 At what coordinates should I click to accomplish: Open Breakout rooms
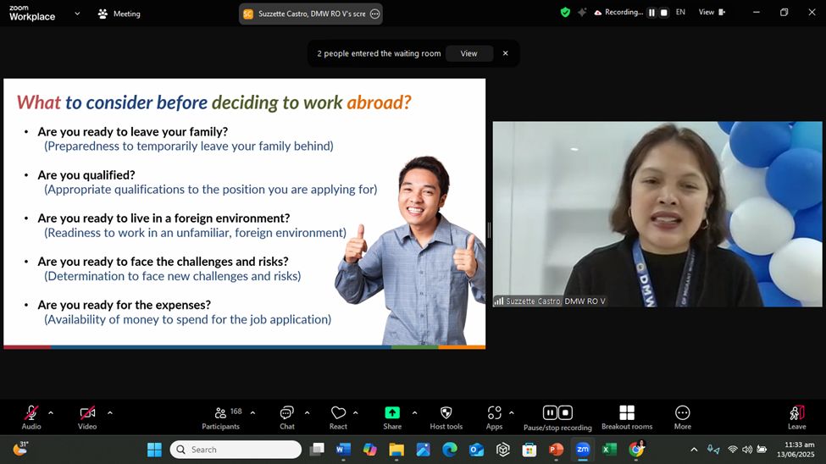point(627,413)
